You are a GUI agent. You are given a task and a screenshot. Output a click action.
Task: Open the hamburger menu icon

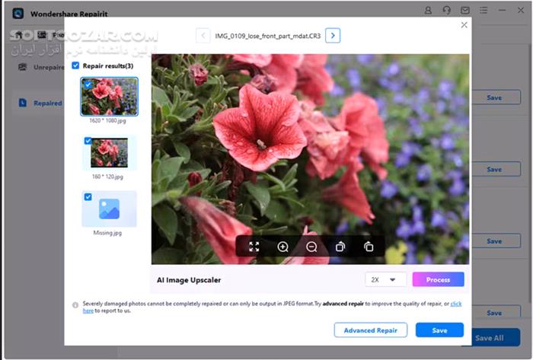point(484,11)
